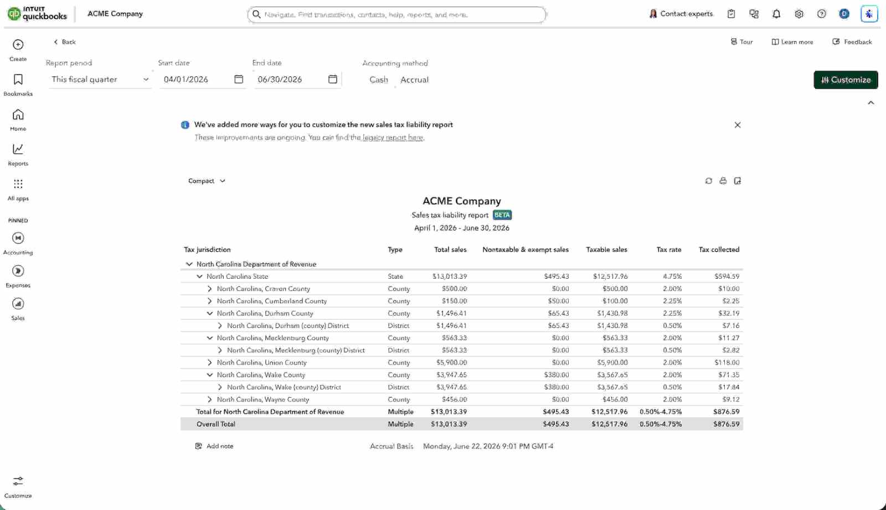The image size is (886, 510).
Task: Collapse the Mecklenburg County row
Action: coord(209,338)
